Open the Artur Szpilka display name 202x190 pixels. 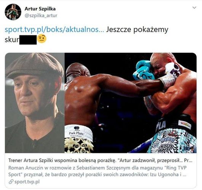click(40, 9)
